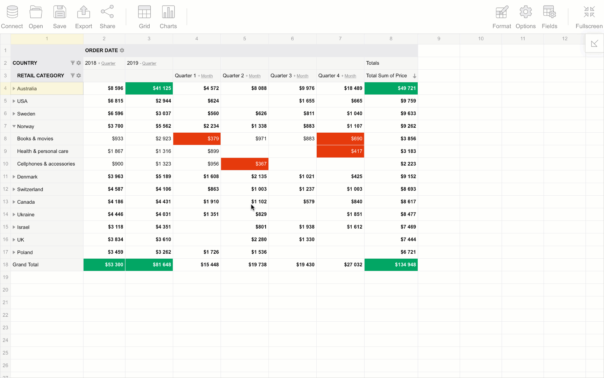Collapse the Norway row
Viewport: 604px width, 378px height.
tap(14, 126)
